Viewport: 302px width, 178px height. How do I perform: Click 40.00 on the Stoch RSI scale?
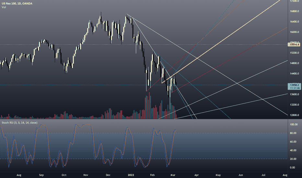click(293, 150)
